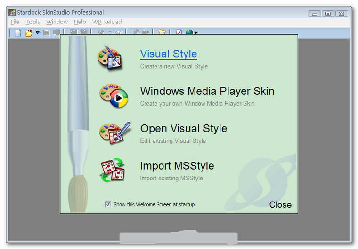Open the Tools menu

pyautogui.click(x=33, y=22)
